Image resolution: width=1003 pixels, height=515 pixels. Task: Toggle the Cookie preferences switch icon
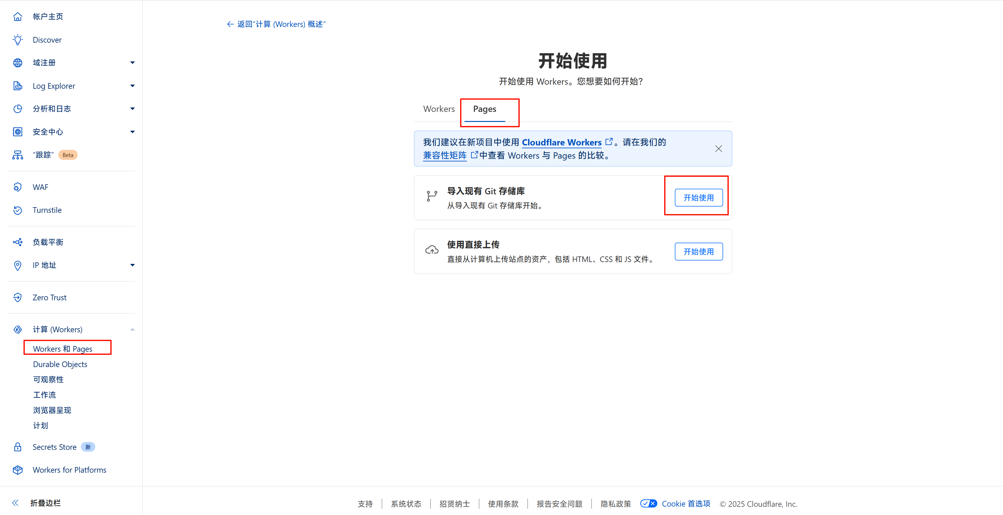(x=648, y=504)
